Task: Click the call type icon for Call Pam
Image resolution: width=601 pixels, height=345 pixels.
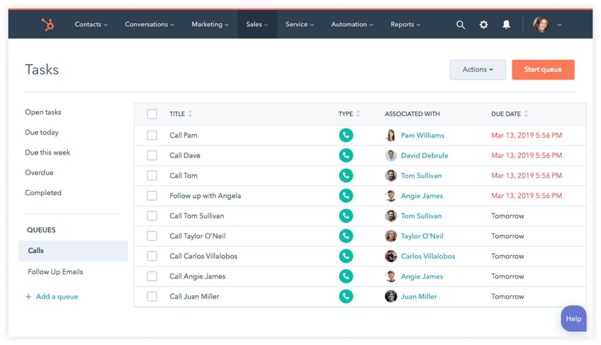Action: pyautogui.click(x=346, y=135)
